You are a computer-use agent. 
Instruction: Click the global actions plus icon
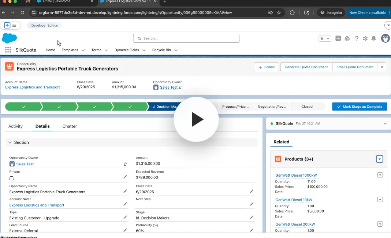(x=338, y=38)
